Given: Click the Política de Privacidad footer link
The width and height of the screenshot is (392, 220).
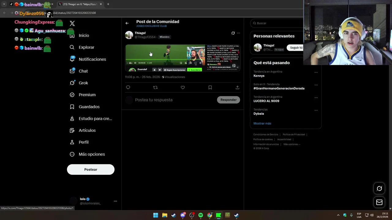Looking at the screenshot, I should pyautogui.click(x=294, y=134).
